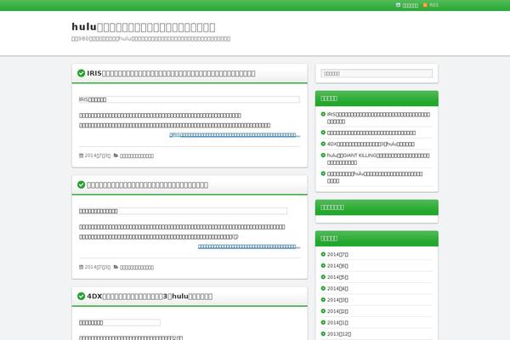Screen dimensions: 510x340
Task: Click the bullet icon beside the GIANT KILLING link
Action: 323,156
